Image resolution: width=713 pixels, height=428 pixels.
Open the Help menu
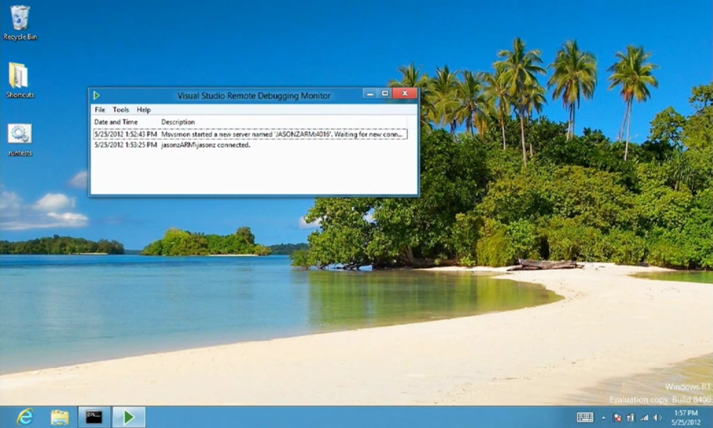pyautogui.click(x=143, y=109)
